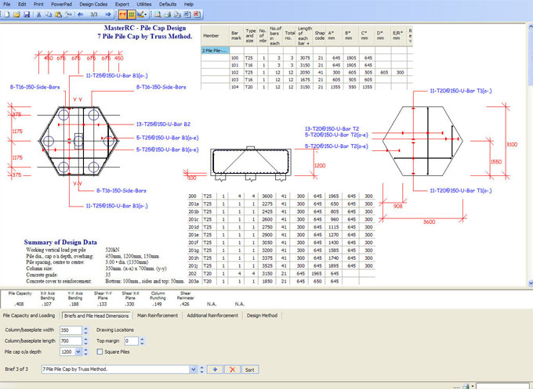Toggle the red dimension lines toolbar icon
The height and width of the screenshot is (389, 533).
pyautogui.click(x=123, y=15)
